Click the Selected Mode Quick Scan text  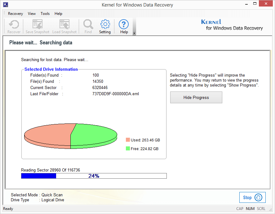point(37,195)
